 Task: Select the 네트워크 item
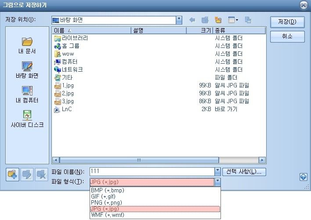point(69,69)
